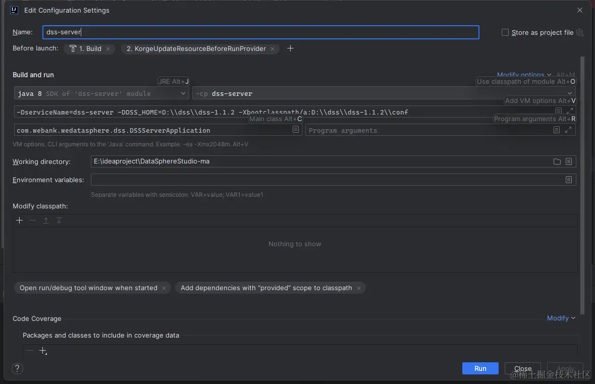Remove 'Open run/debug tool window when started' option
Image resolution: width=595 pixels, height=384 pixels.
(x=164, y=288)
